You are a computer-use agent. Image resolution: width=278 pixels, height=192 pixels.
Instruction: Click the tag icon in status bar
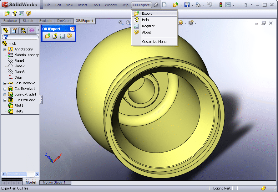point(263,188)
